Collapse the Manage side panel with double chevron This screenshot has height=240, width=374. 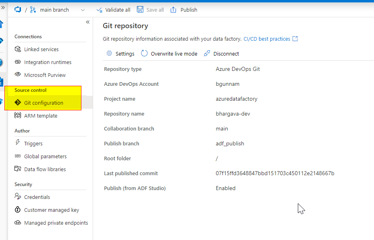pyautogui.click(x=88, y=22)
